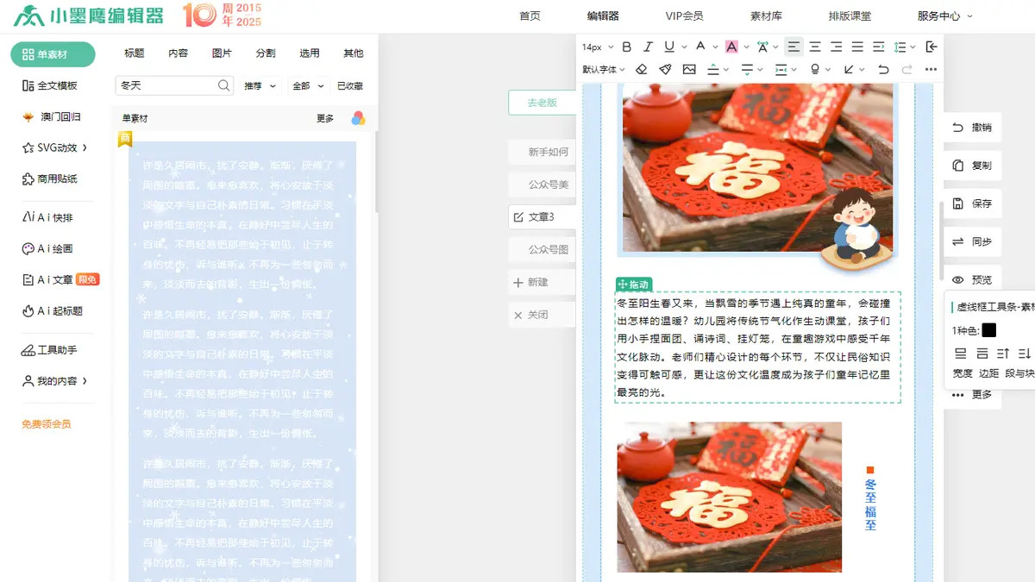Open the insert image icon
The width and height of the screenshot is (1035, 582).
[x=688, y=70]
